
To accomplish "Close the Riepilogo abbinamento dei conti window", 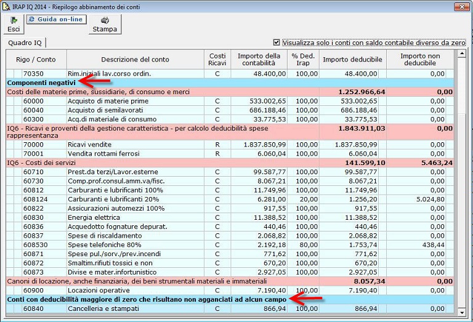I will click(x=462, y=6).
